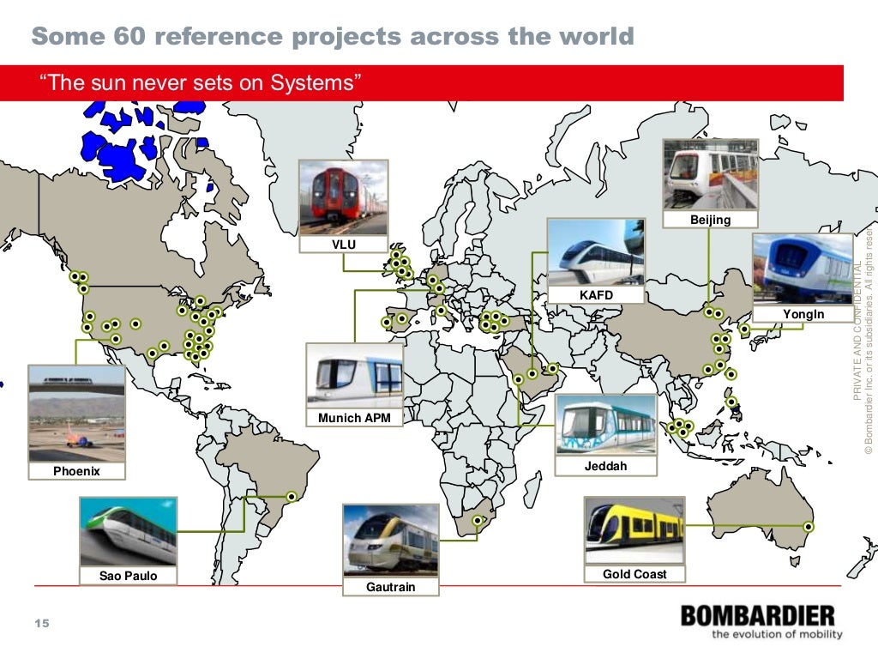Click slide number 15
The height and width of the screenshot is (659, 878).
point(42,623)
